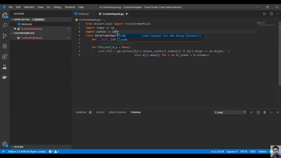Click the editor vertical scrollbar
The height and width of the screenshot is (158, 281).
(280, 54)
